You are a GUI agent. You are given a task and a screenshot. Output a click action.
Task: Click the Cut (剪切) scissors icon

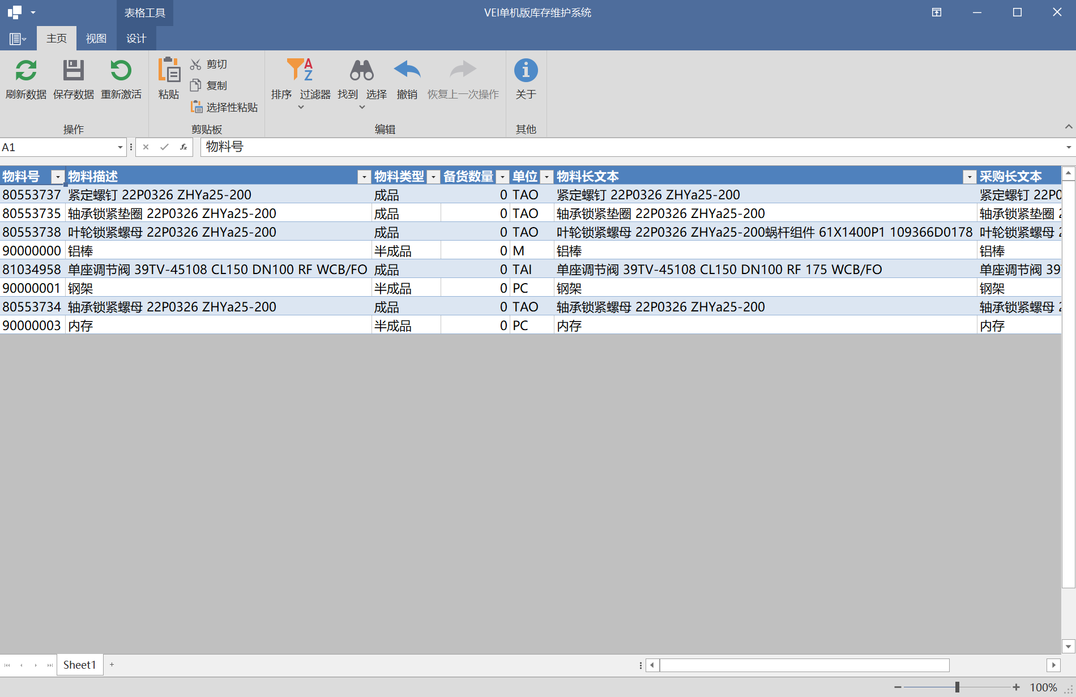[x=195, y=65]
